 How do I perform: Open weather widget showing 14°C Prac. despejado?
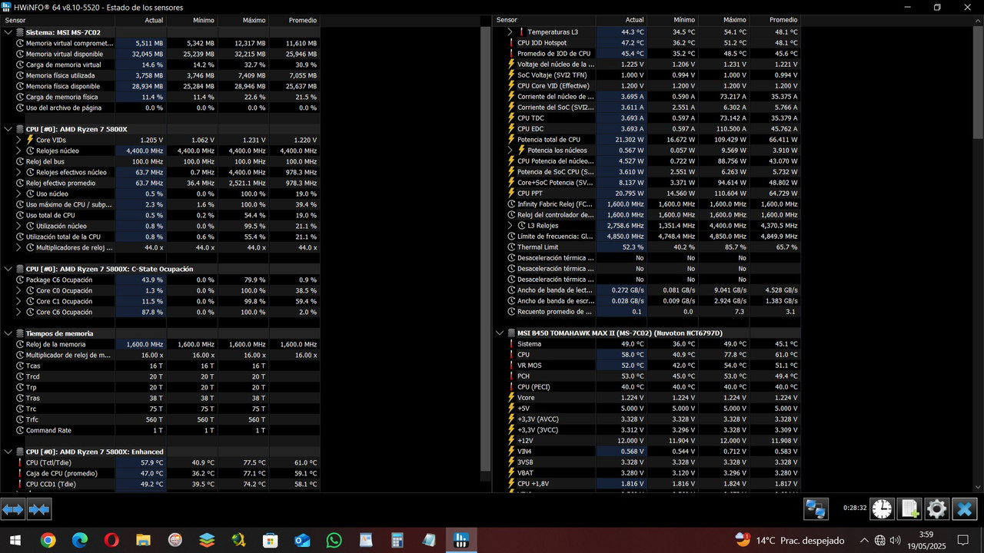[790, 540]
